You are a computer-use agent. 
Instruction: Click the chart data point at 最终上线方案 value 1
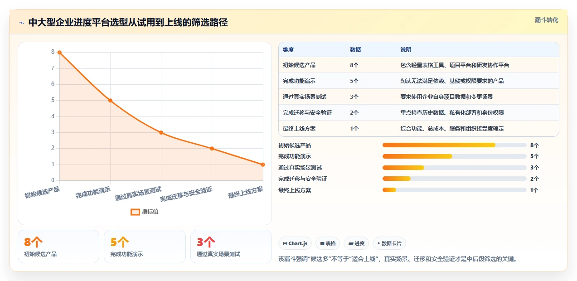coord(263,165)
